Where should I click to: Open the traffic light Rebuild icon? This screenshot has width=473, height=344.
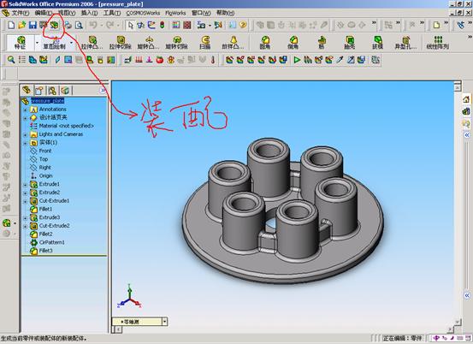163,25
